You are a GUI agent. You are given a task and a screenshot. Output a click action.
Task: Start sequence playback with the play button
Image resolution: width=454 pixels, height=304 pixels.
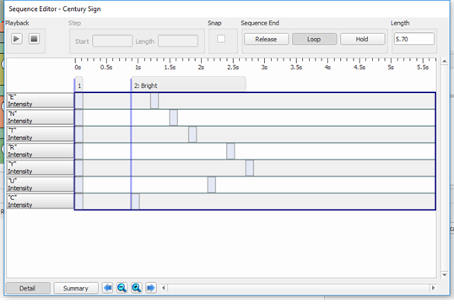coord(17,39)
